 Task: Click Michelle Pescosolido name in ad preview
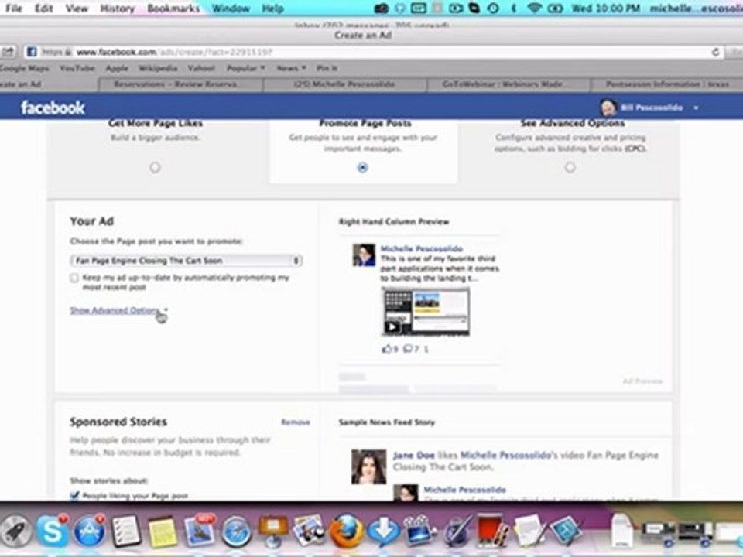[x=422, y=248]
